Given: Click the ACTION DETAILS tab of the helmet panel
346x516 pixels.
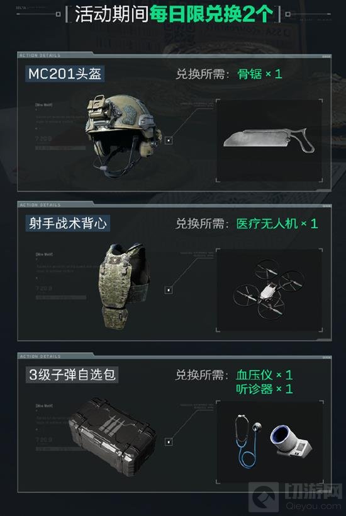Looking at the screenshot, I should [x=40, y=55].
